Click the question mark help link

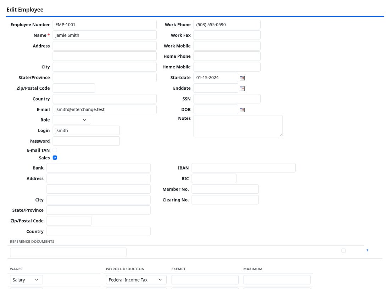[367, 250]
